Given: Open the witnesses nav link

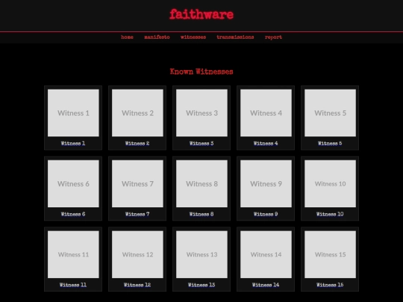Looking at the screenshot, I should pyautogui.click(x=193, y=37).
